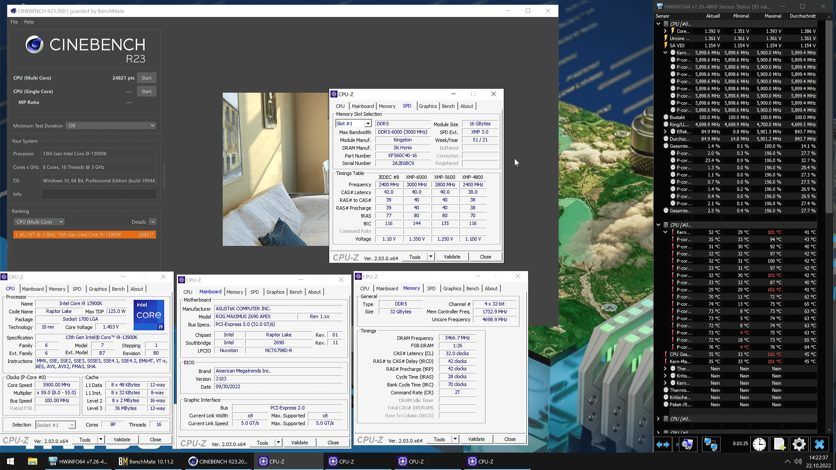
Task: Open volume control in system tray
Action: [798, 461]
